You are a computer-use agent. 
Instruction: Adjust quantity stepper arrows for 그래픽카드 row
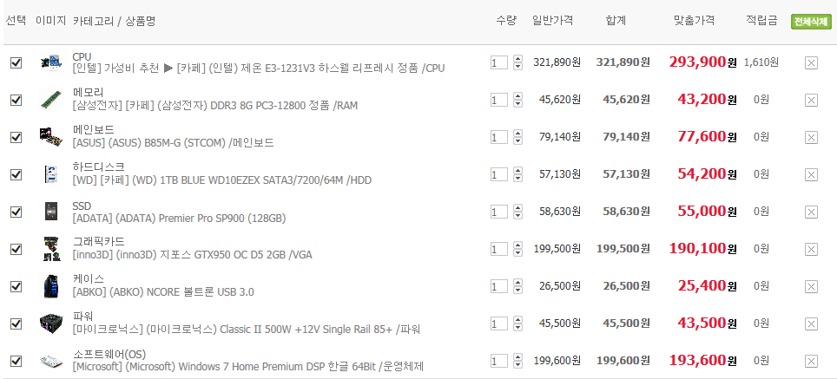[x=517, y=250]
